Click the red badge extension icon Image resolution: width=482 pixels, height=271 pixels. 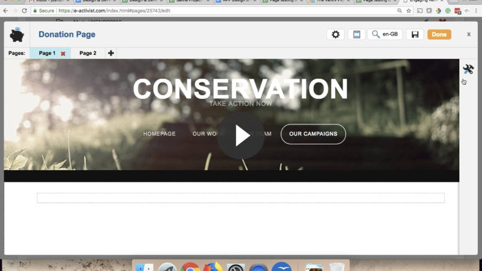tap(458, 11)
